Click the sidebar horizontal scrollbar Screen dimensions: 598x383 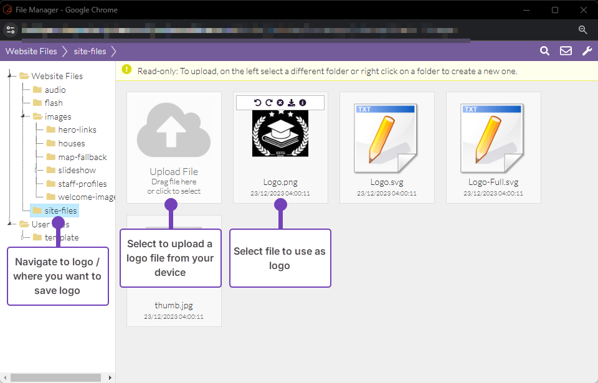(x=56, y=377)
